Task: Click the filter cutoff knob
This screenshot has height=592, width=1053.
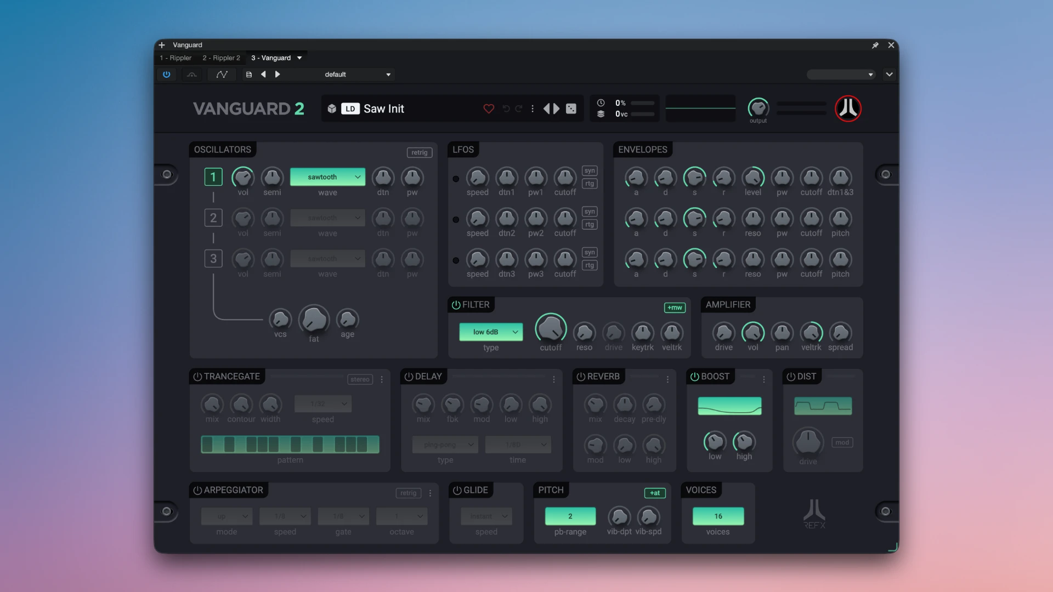Action: 551,328
